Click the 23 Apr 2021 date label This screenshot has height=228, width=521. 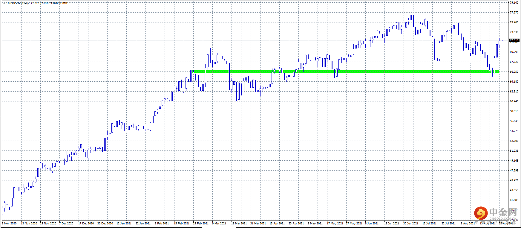coord(296,223)
